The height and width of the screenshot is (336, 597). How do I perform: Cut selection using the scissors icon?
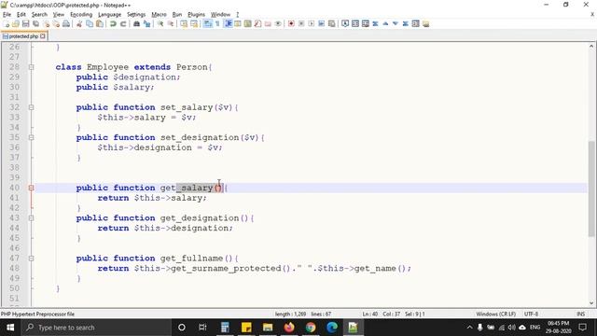click(x=79, y=23)
